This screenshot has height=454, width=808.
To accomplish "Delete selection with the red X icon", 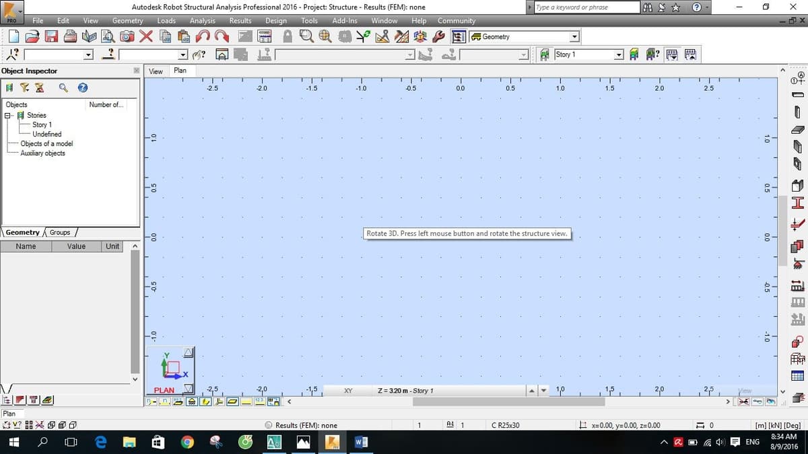I will coord(146,37).
